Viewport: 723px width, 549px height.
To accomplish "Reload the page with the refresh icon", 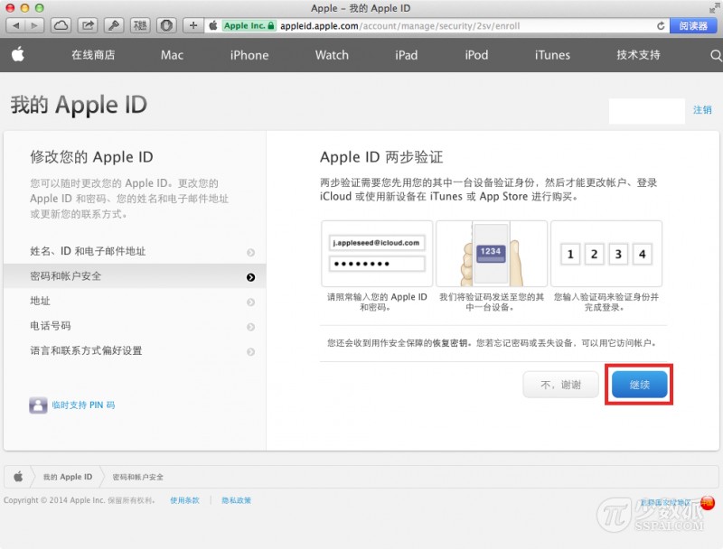I will [661, 26].
